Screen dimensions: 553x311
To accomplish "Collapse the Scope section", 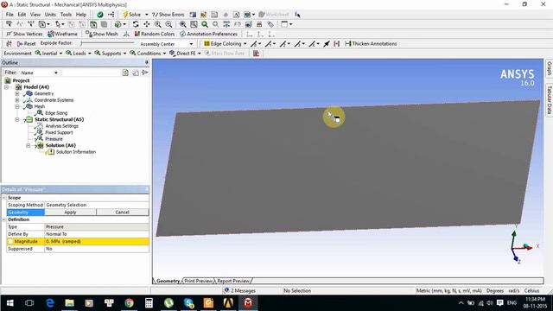I will click(3, 198).
